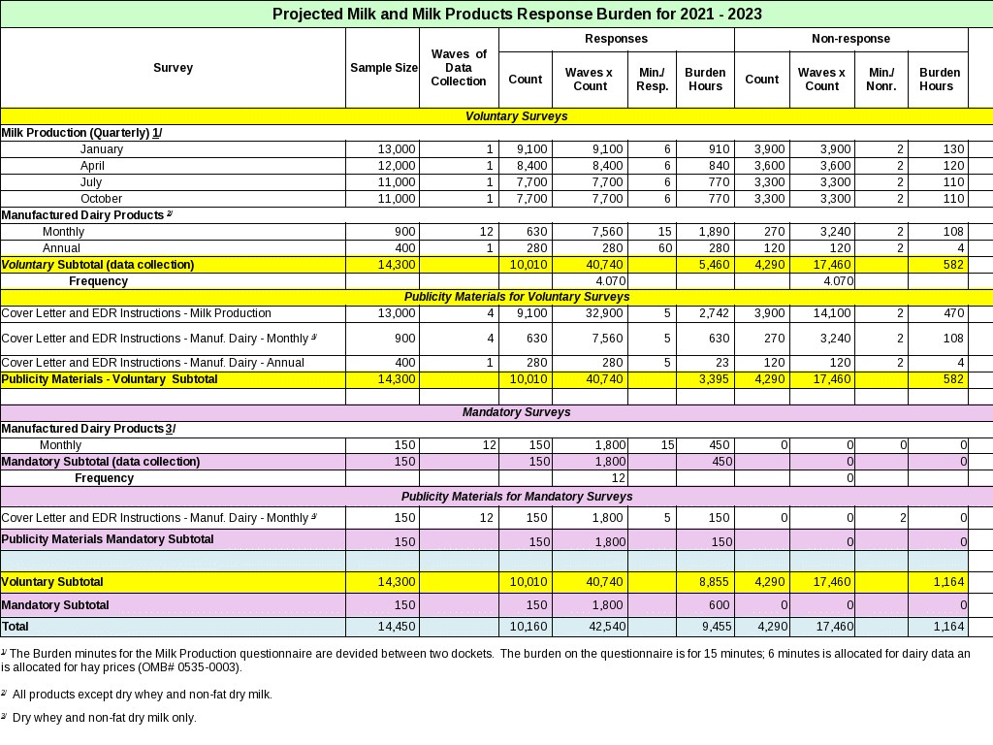Select the "Responses" group header cell
993x745 pixels.
coord(616,39)
